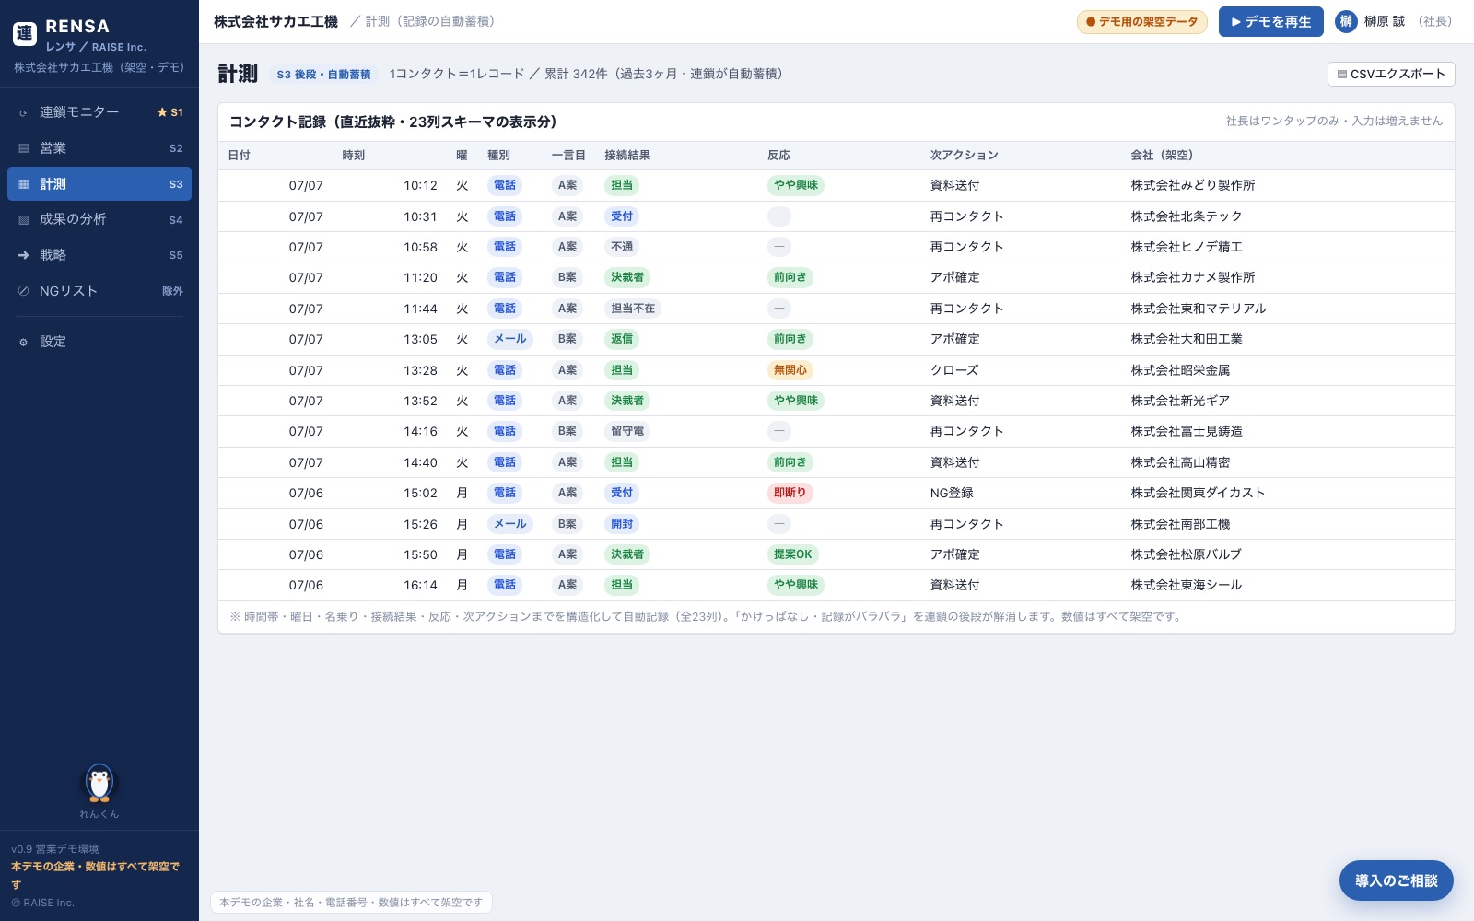Open the 設定 menu item
Screen dimensions: 1474x921
(x=99, y=342)
